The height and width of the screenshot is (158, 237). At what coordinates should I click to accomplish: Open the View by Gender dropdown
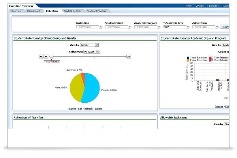(89, 45)
